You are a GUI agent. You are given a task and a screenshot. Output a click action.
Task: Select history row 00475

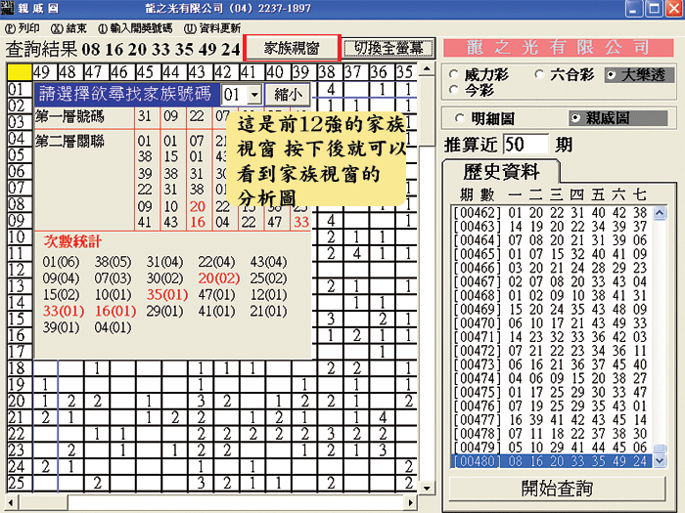551,392
